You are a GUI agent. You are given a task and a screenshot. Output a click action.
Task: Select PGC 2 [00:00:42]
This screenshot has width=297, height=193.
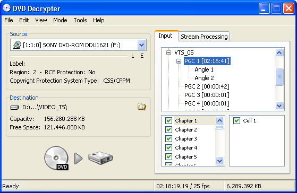[x=207, y=86]
